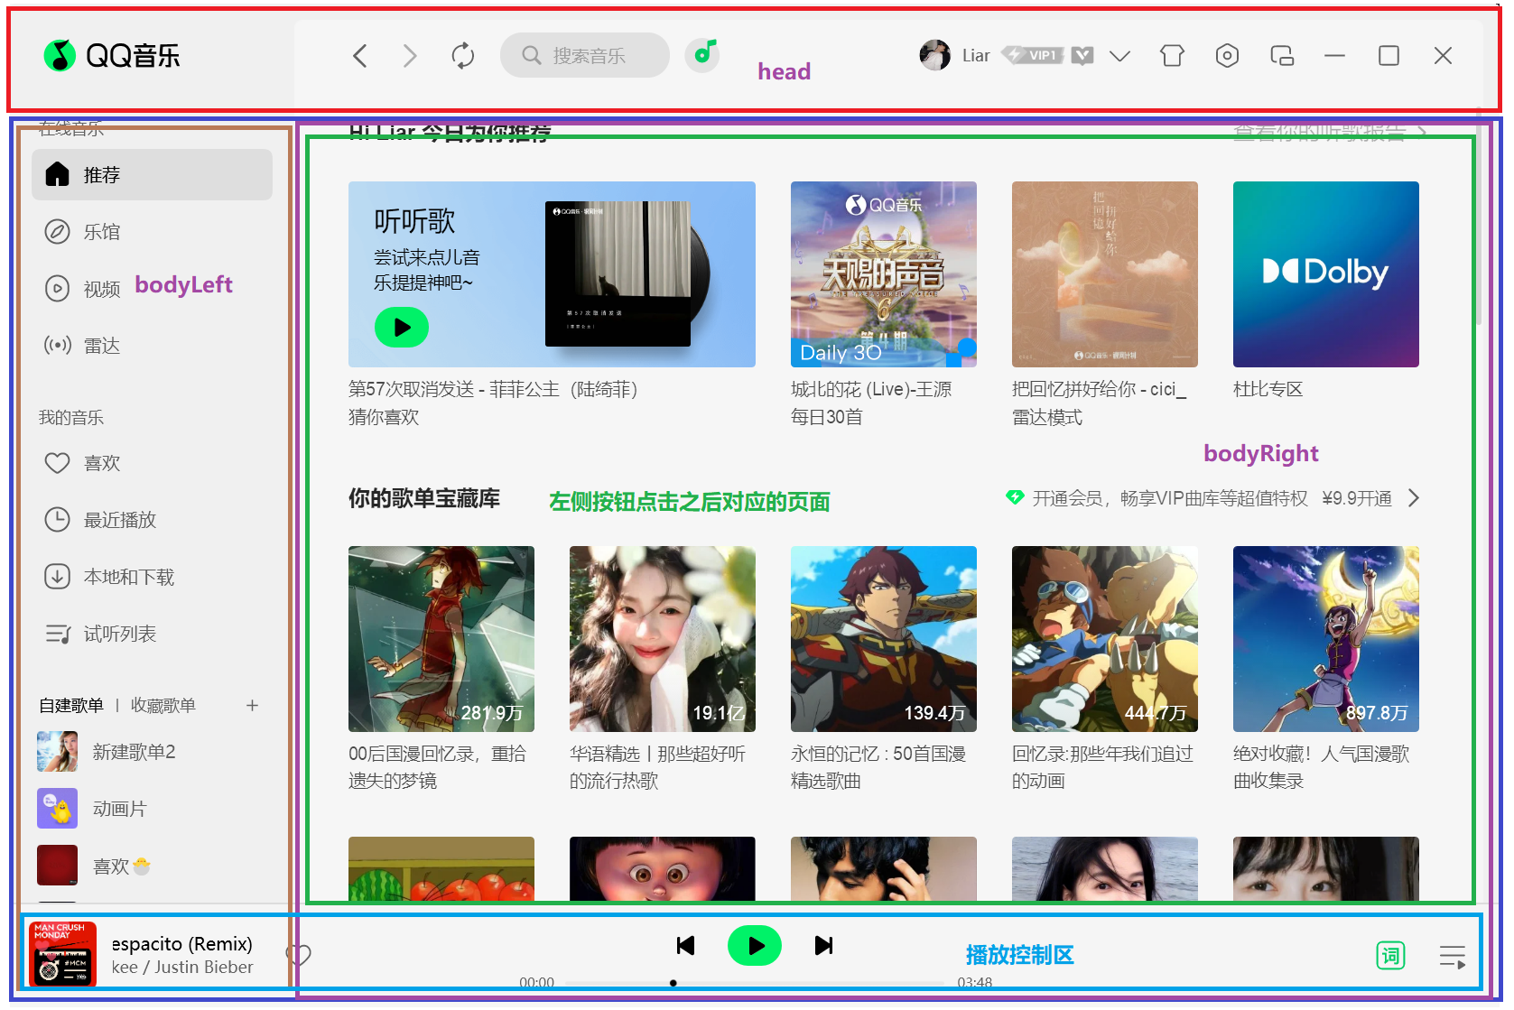
Task: Open the Dolby 杜比专区 cover
Action: click(1326, 274)
